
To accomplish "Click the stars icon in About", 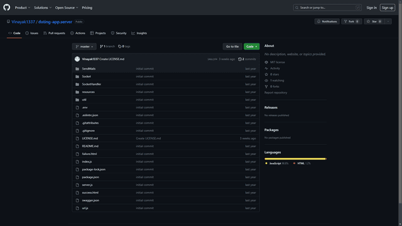I will point(266,74).
